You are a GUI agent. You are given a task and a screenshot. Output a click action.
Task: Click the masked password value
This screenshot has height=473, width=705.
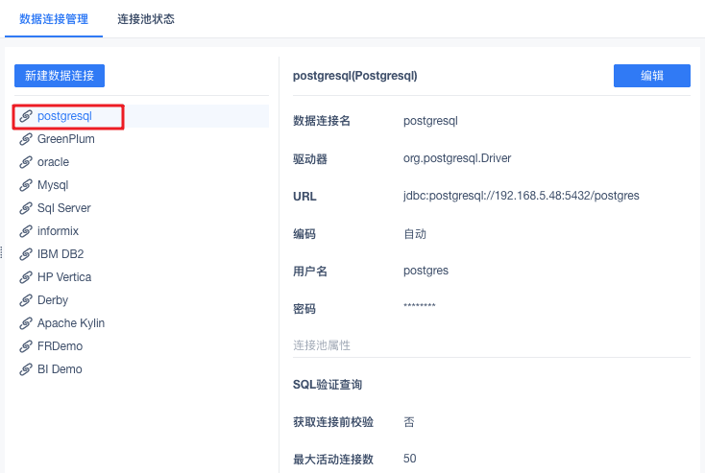(x=420, y=306)
